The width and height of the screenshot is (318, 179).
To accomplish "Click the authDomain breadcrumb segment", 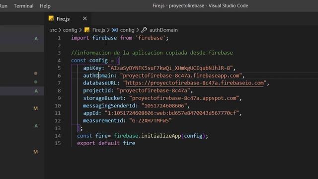I will pos(163,30).
